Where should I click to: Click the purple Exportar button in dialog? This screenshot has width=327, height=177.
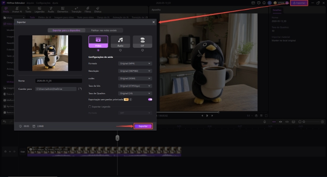pos(143,126)
